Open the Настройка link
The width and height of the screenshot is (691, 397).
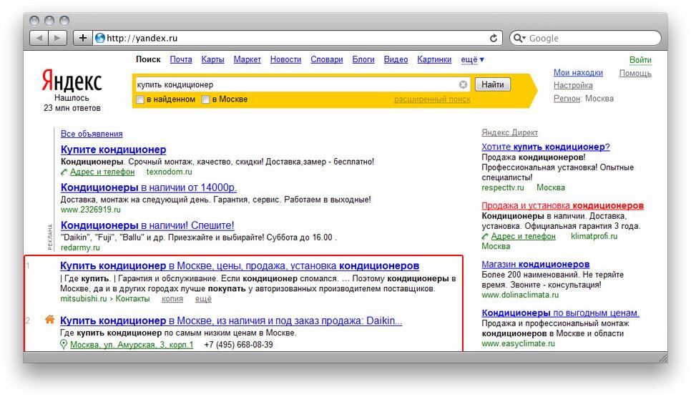click(x=573, y=86)
